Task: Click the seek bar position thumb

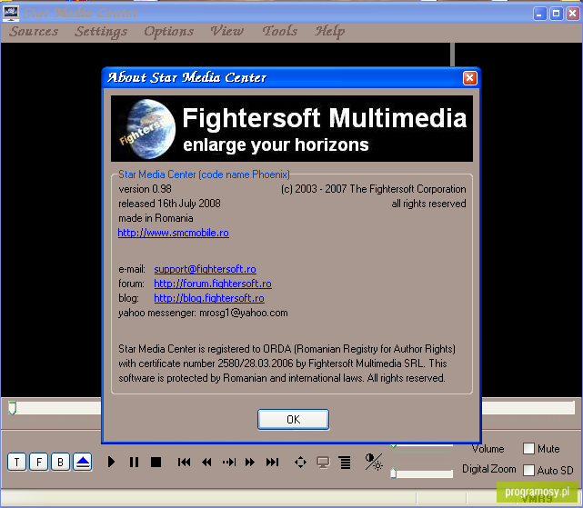Action: 12,408
